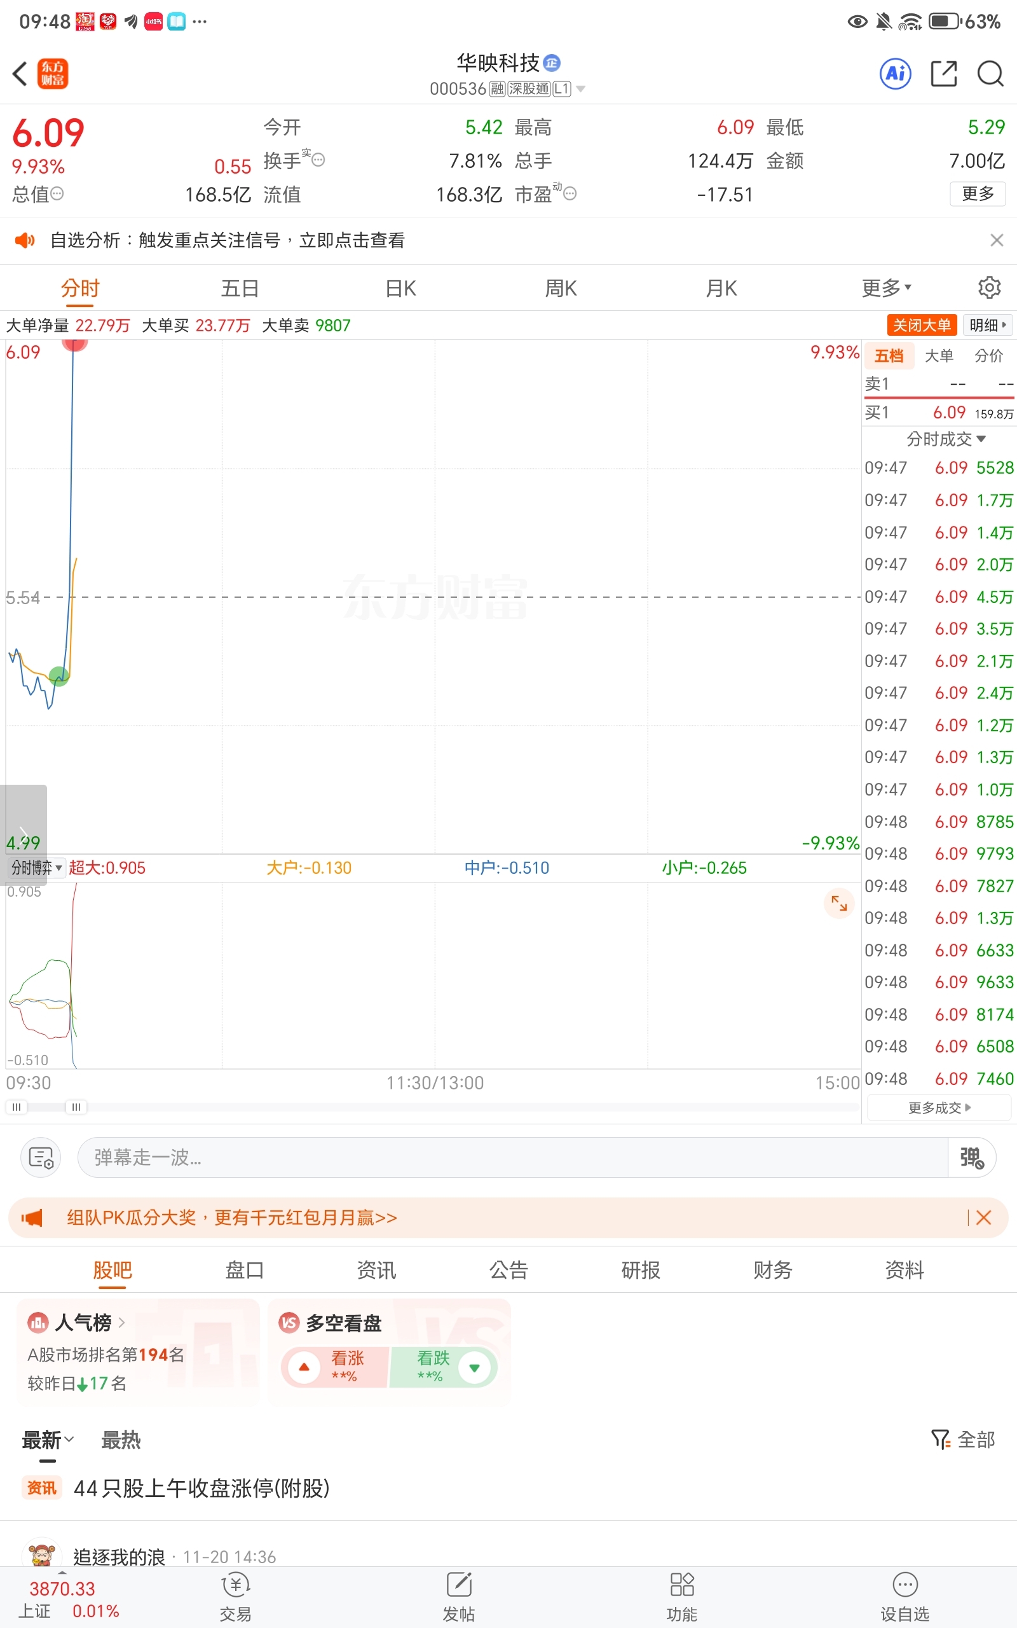The image size is (1017, 1628).
Task: Tap the 人气榜 ranking icon
Action: click(38, 1323)
